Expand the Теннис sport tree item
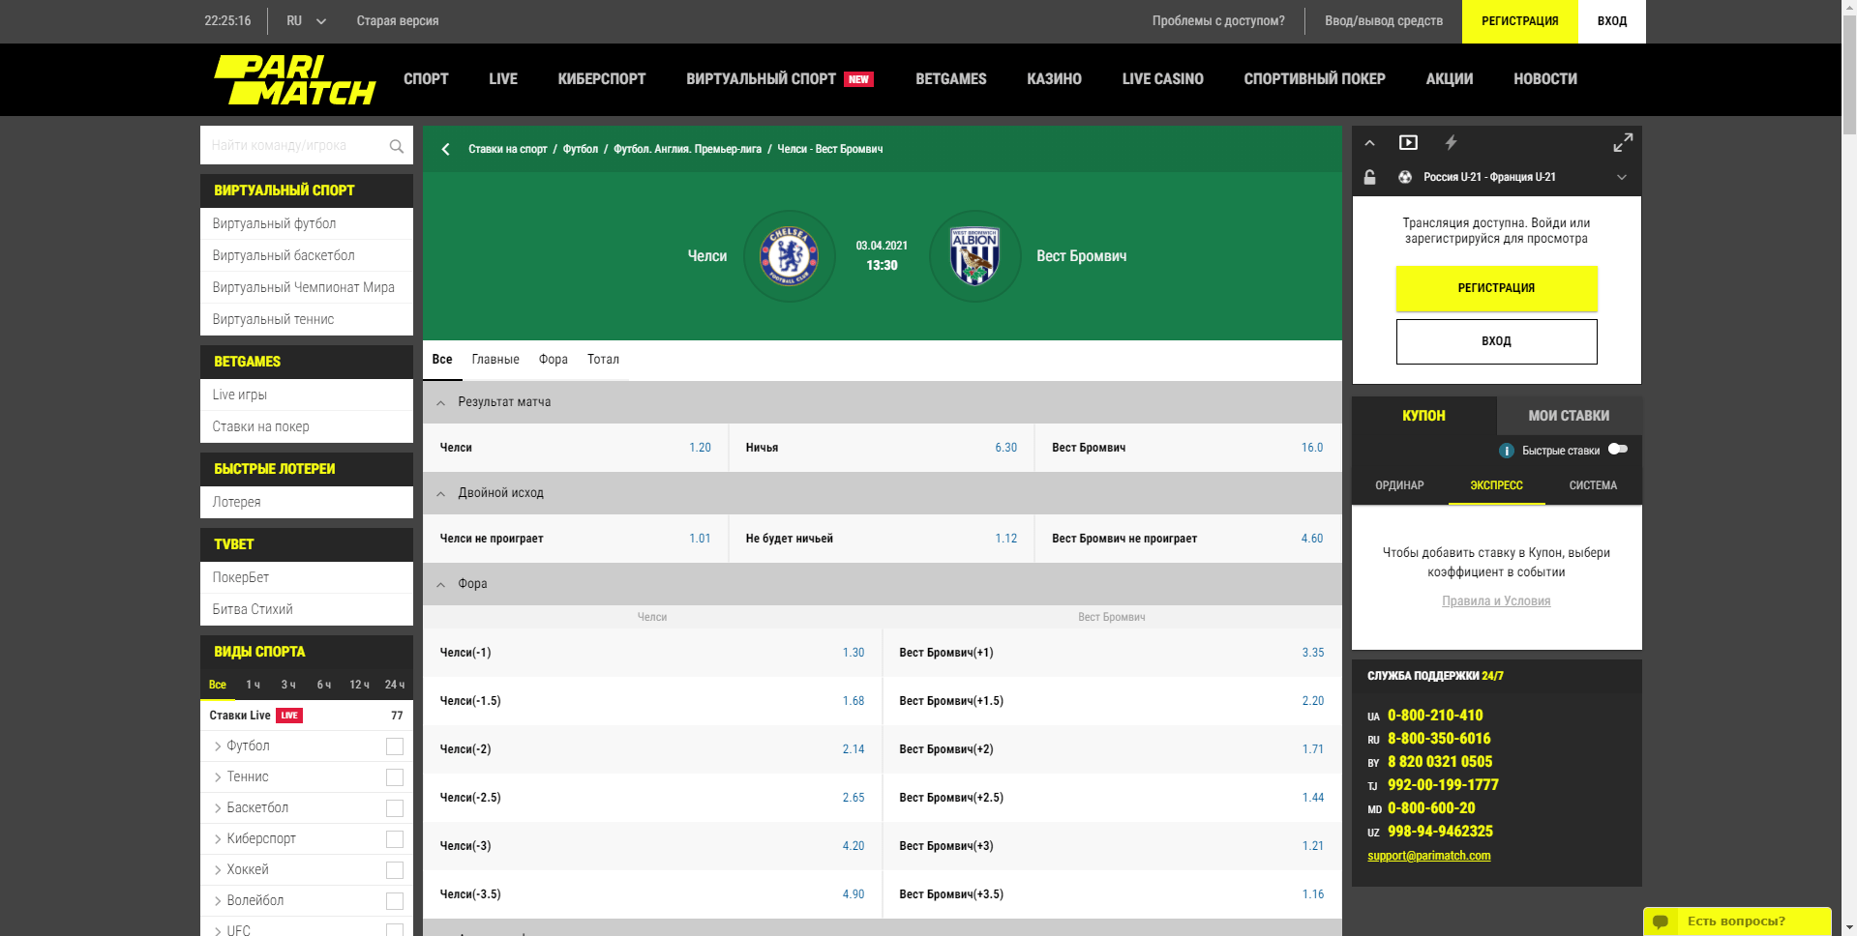 pyautogui.click(x=218, y=777)
